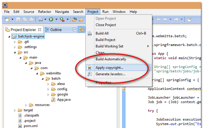Select the .classpath file

click(x=29, y=116)
